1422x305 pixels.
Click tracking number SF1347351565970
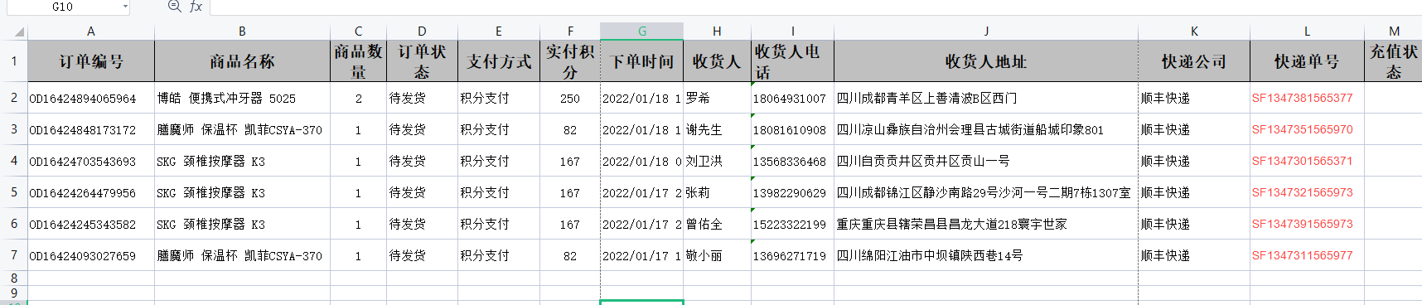(x=1307, y=129)
